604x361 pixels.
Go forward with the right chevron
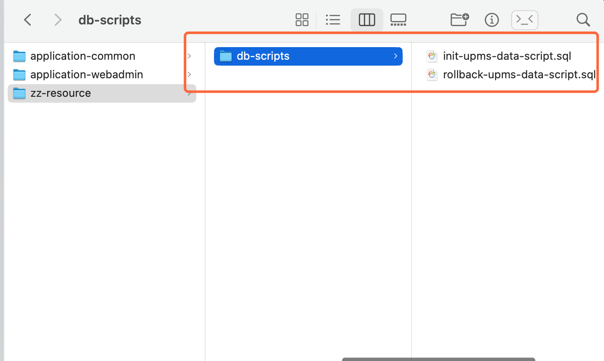pos(58,20)
